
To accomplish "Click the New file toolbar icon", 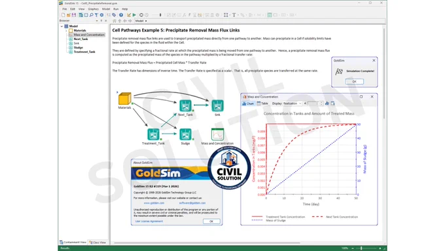I will click(63, 15).
